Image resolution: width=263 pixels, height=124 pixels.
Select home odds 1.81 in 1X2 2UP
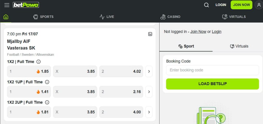29,112
